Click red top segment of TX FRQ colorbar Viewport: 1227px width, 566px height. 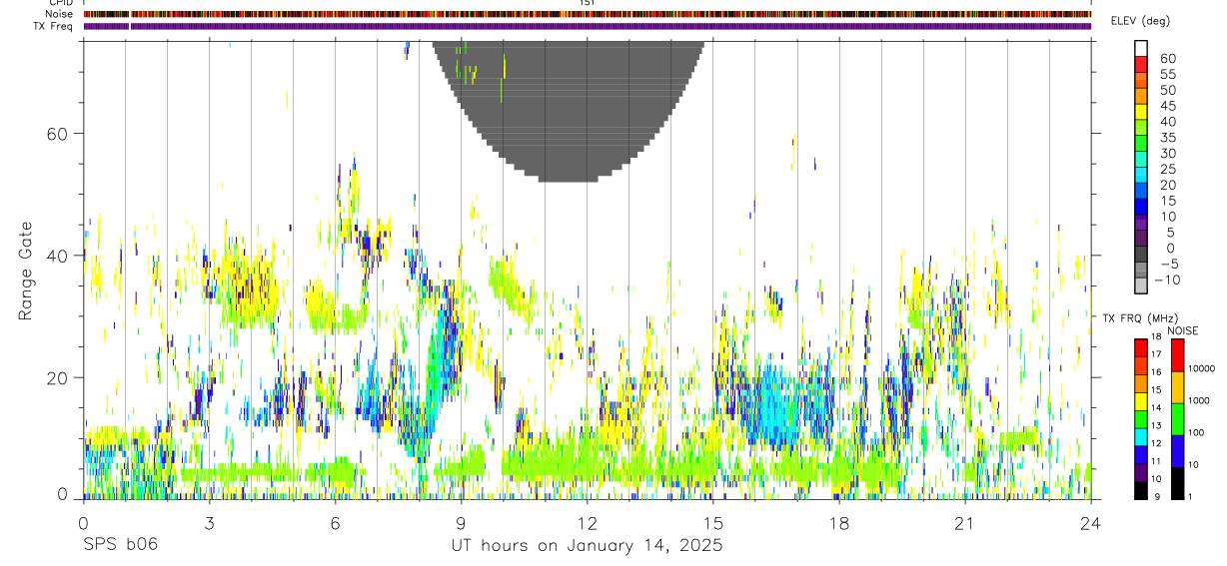pyautogui.click(x=1141, y=347)
